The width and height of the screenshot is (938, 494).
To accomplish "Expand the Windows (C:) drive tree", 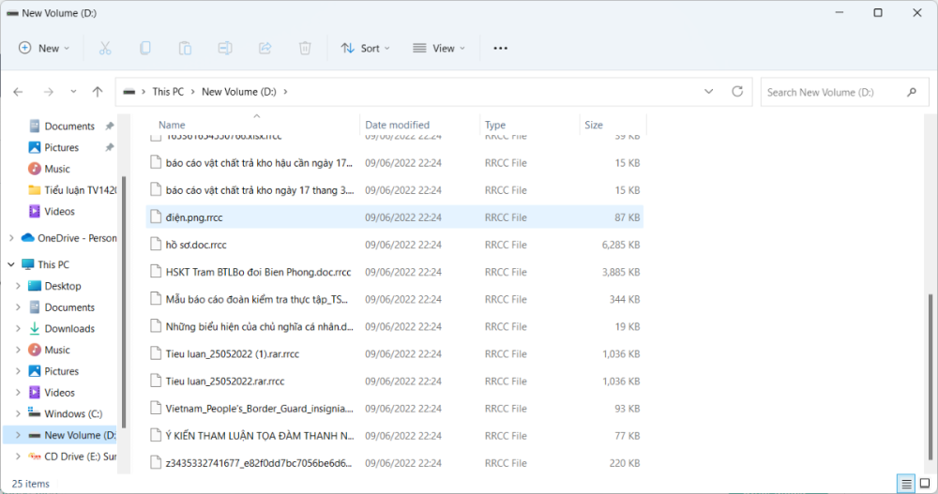I will (x=18, y=414).
